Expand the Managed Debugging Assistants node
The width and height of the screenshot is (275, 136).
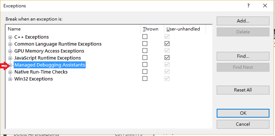(x=10, y=65)
